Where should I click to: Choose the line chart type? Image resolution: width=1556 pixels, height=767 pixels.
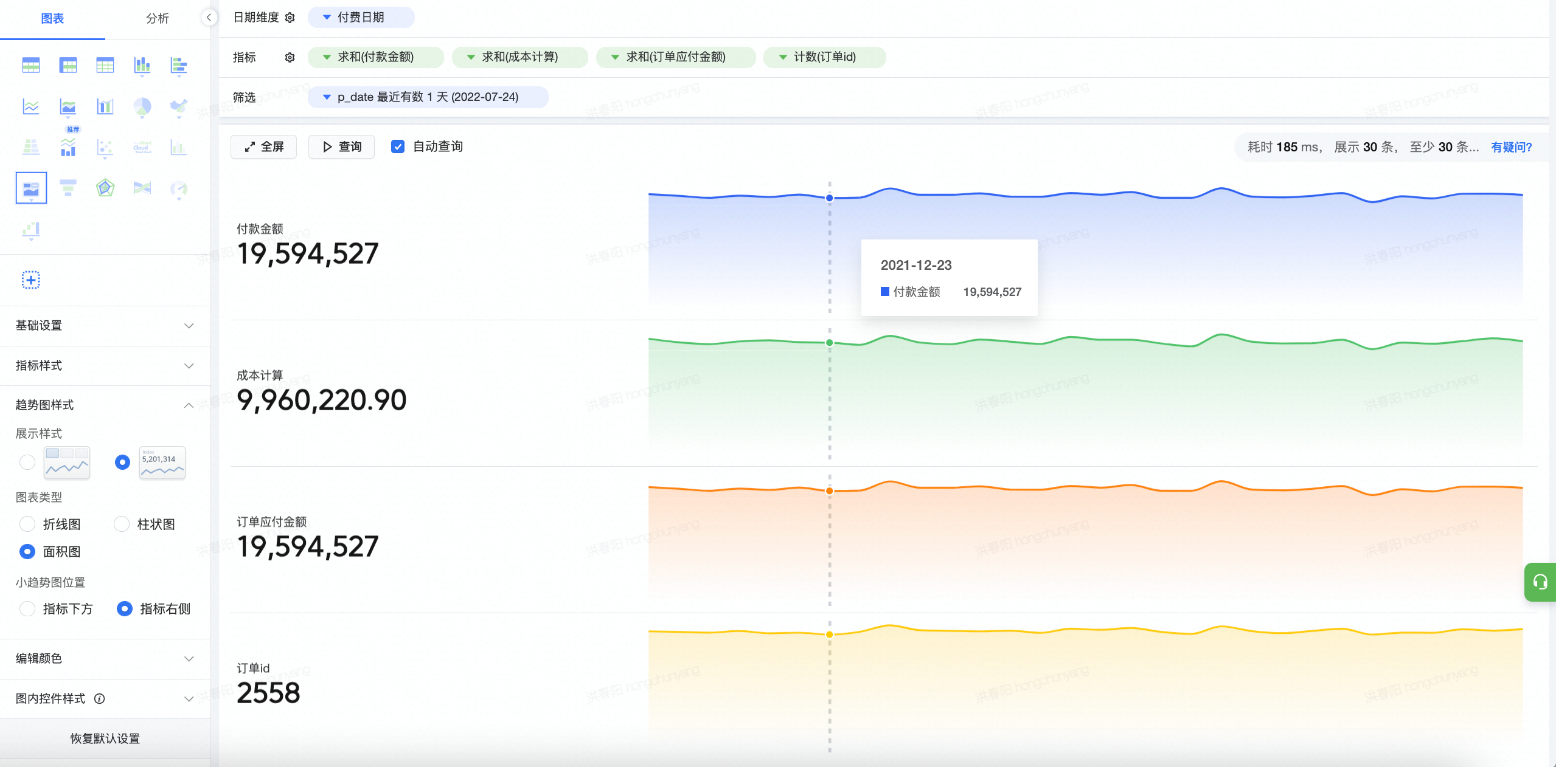[x=31, y=107]
